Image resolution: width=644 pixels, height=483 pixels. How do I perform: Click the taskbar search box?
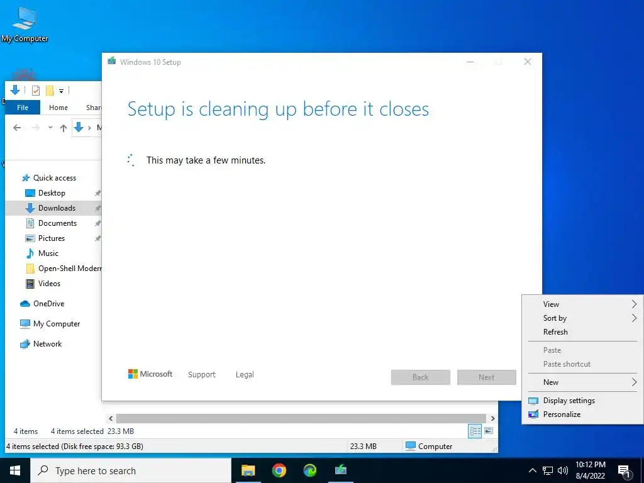pyautogui.click(x=131, y=470)
